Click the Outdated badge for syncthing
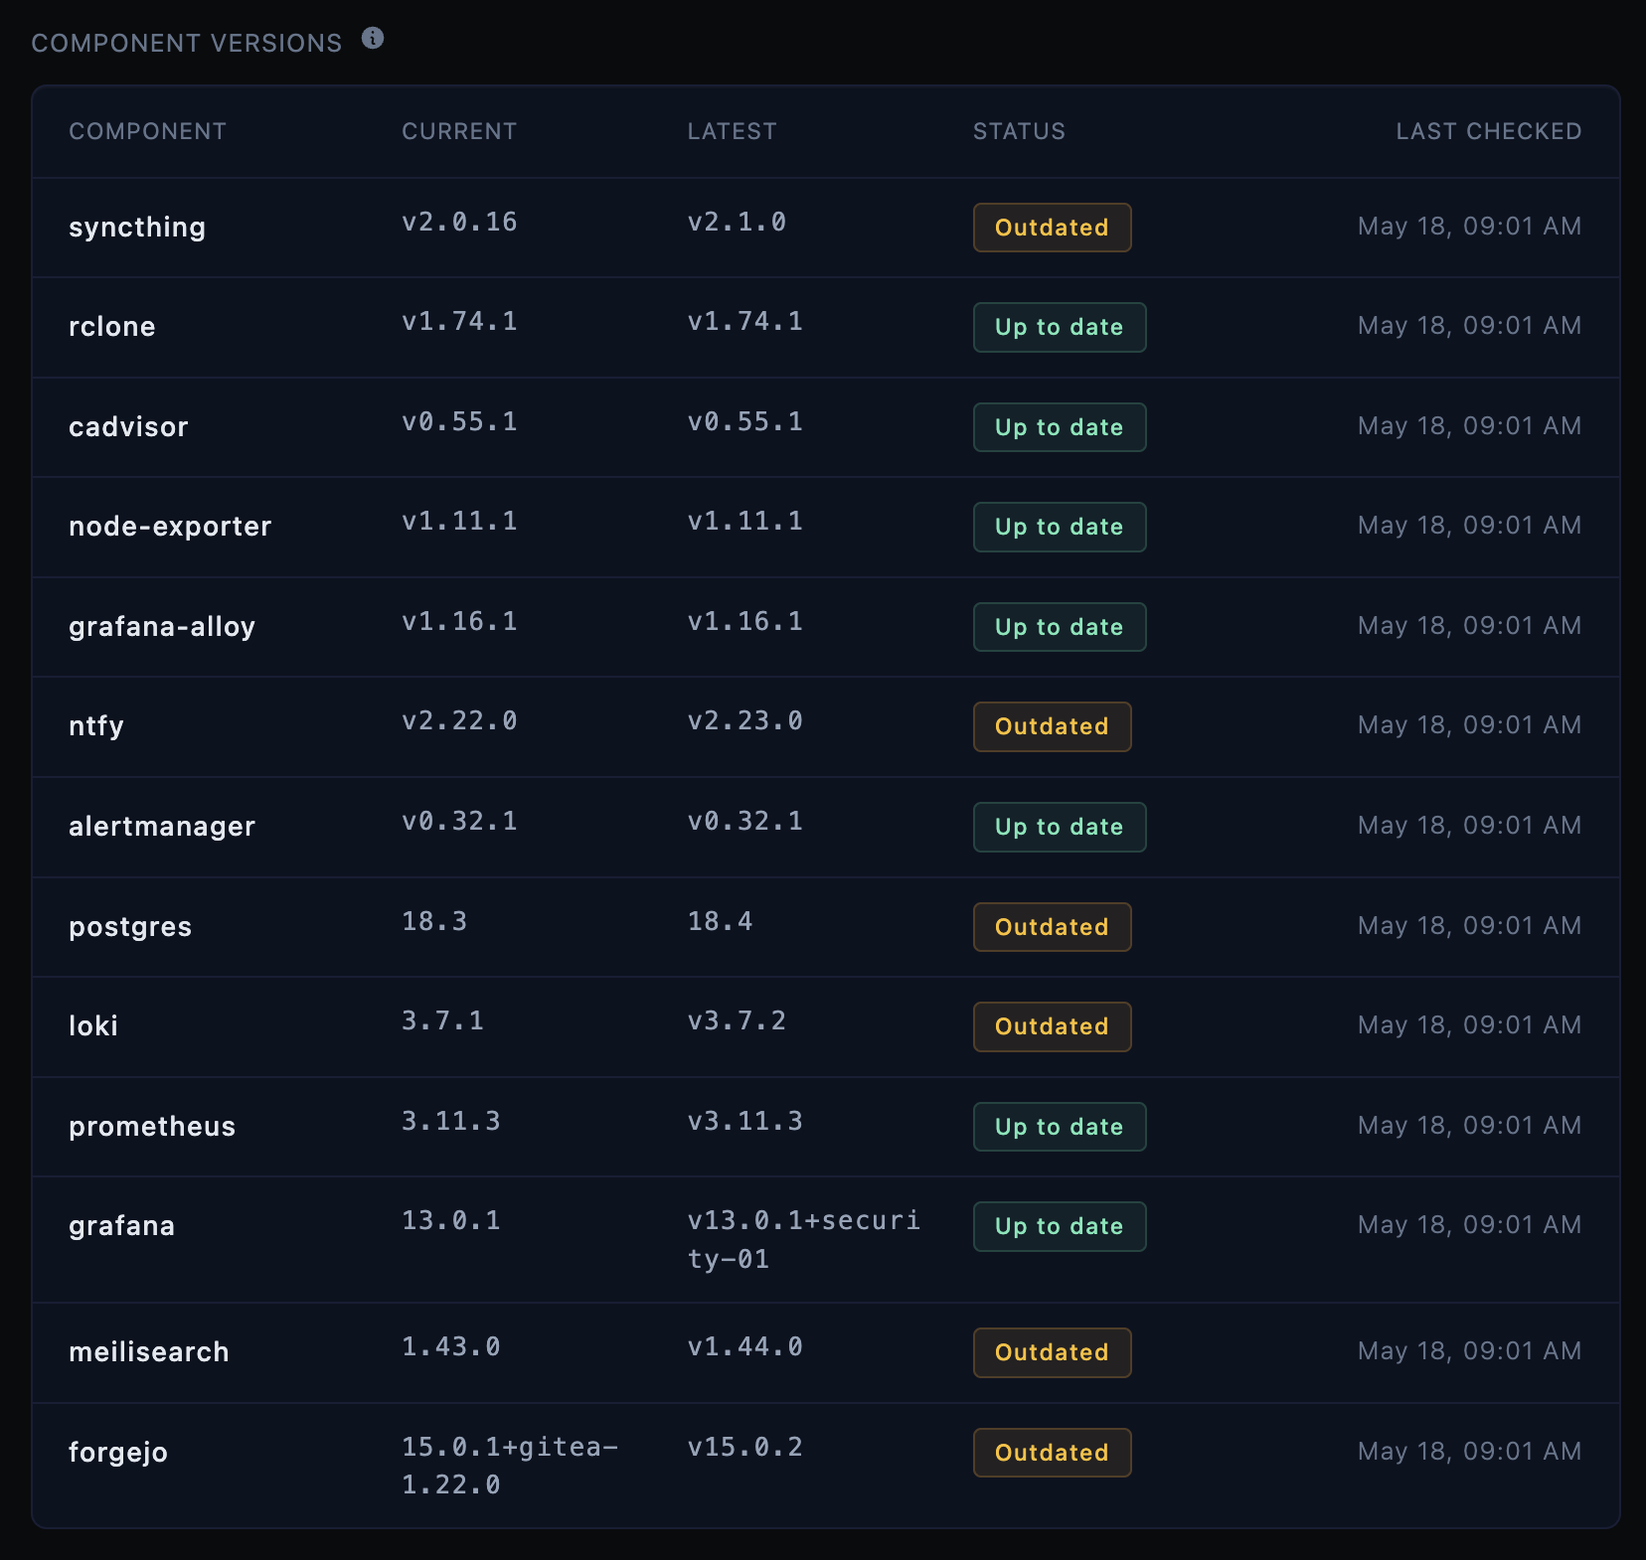 [1052, 228]
